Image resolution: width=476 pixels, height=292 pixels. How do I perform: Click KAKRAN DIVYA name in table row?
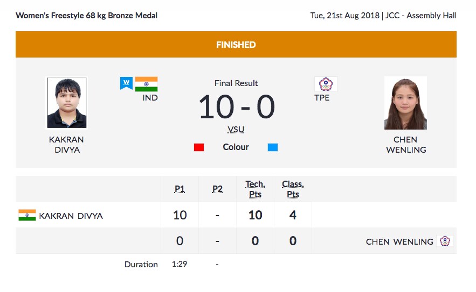pyautogui.click(x=71, y=216)
